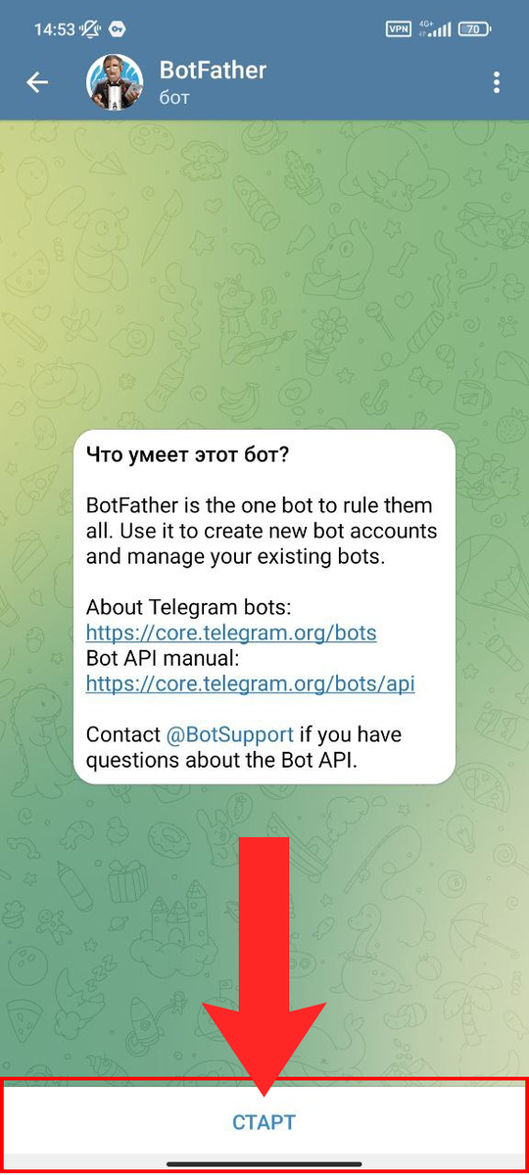Image resolution: width=529 pixels, height=1175 pixels.
Task: Open the @BotSupport mention
Action: [229, 734]
